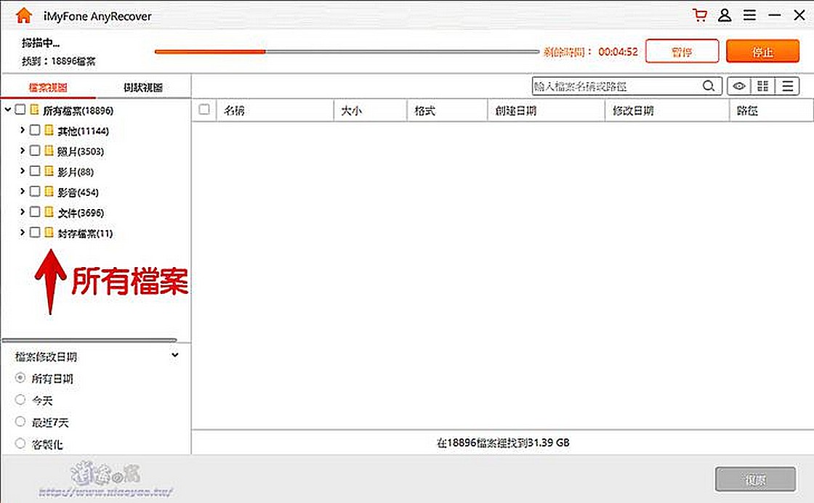
Task: Collapse the 所有檔案 tree node
Action: 8,110
